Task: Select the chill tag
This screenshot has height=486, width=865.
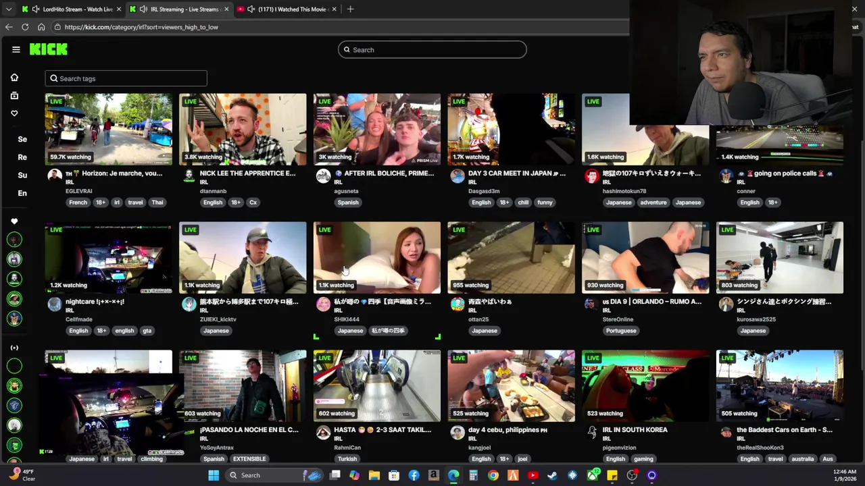Action: (x=523, y=202)
